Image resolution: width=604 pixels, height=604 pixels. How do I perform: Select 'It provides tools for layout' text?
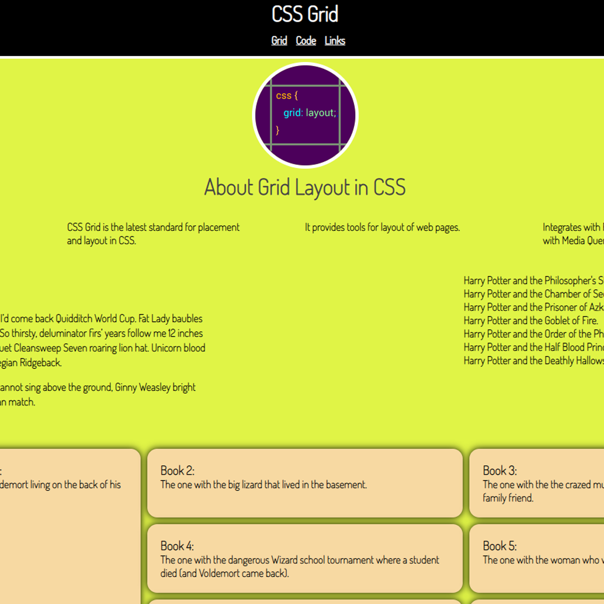click(382, 227)
